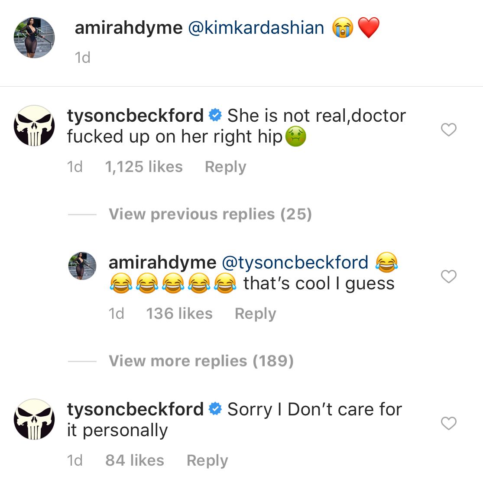Open the @kimkardashian mention link
Image resolution: width=483 pixels, height=486 pixels.
pyautogui.click(x=256, y=28)
